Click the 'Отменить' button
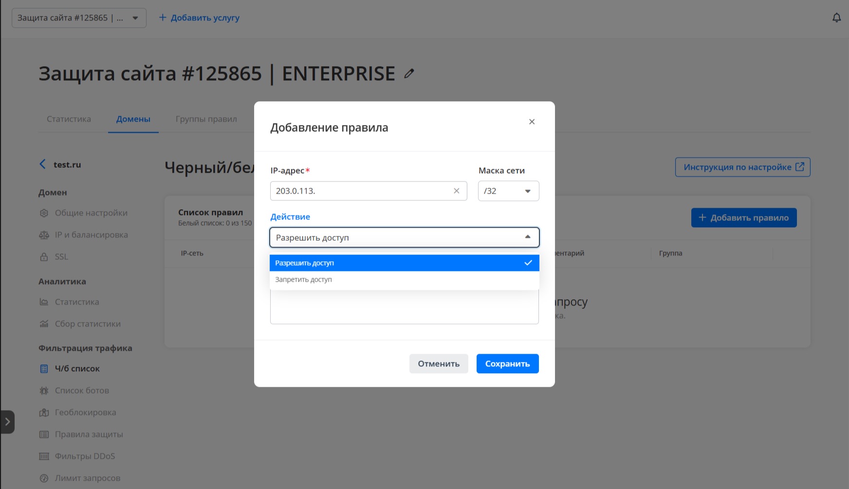This screenshot has width=849, height=489. [x=438, y=364]
